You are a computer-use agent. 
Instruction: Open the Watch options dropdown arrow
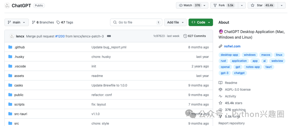[204, 5]
